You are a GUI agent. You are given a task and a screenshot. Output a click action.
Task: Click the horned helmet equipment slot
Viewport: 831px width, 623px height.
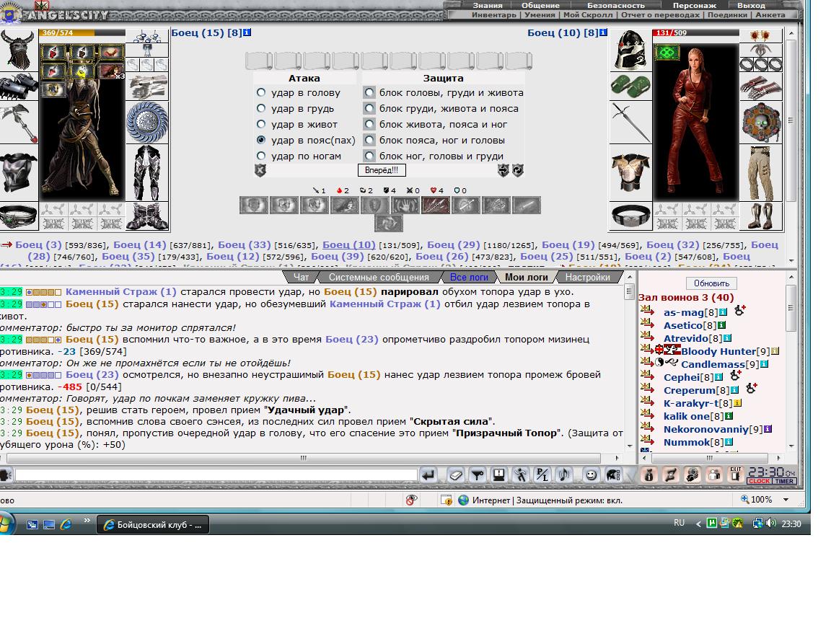click(18, 49)
